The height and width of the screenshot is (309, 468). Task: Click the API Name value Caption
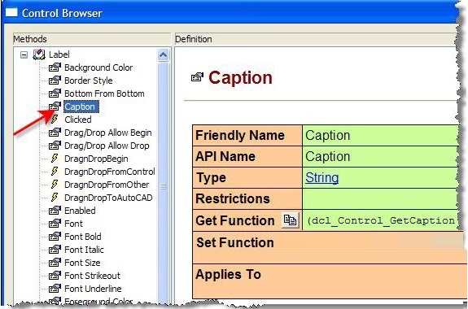[x=327, y=157]
